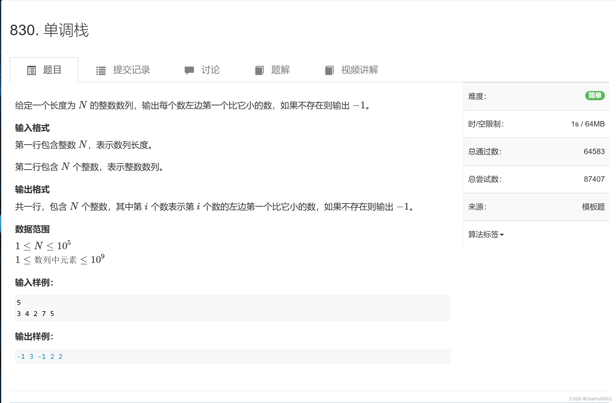Screen dimensions: 616x403
Task: Click the output sample -1 3 -1 2 2
Action: point(39,356)
